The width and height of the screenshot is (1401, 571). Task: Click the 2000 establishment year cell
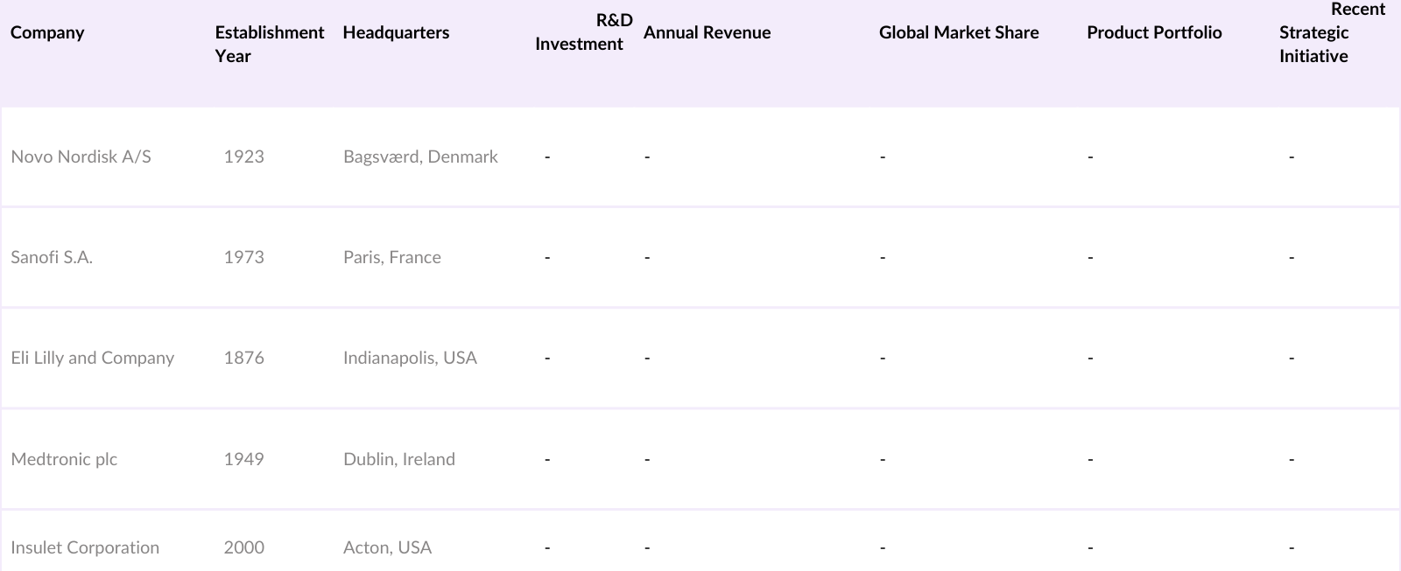[x=243, y=547]
